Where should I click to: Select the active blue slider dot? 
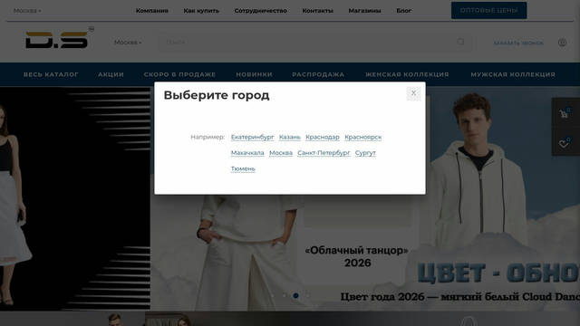[296, 296]
